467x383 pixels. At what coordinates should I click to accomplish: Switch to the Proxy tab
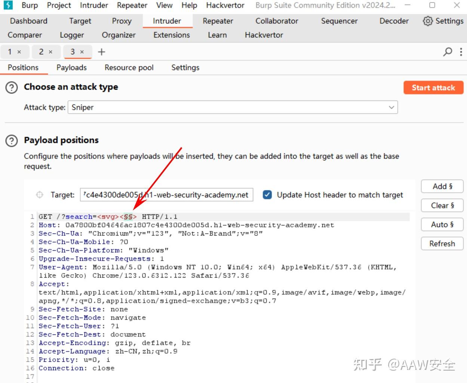122,21
